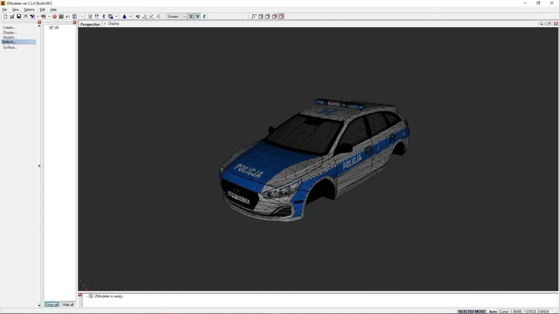The width and height of the screenshot is (559, 314).
Task: Click the green textures browser icon
Action: (x=61, y=16)
